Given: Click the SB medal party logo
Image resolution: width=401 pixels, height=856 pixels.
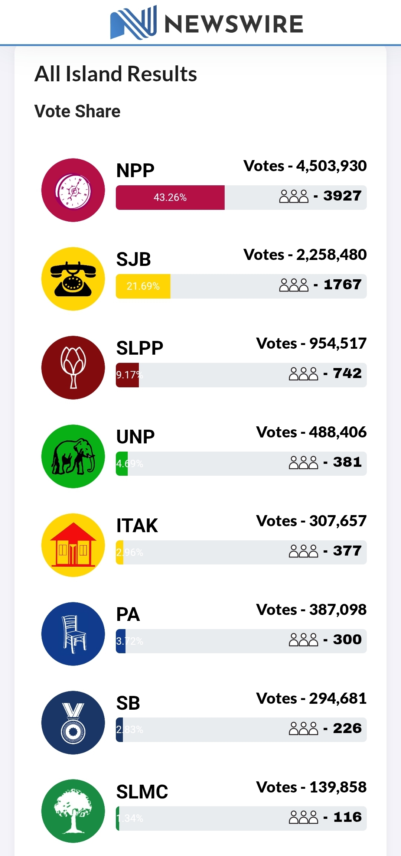Looking at the screenshot, I should click(x=73, y=723).
